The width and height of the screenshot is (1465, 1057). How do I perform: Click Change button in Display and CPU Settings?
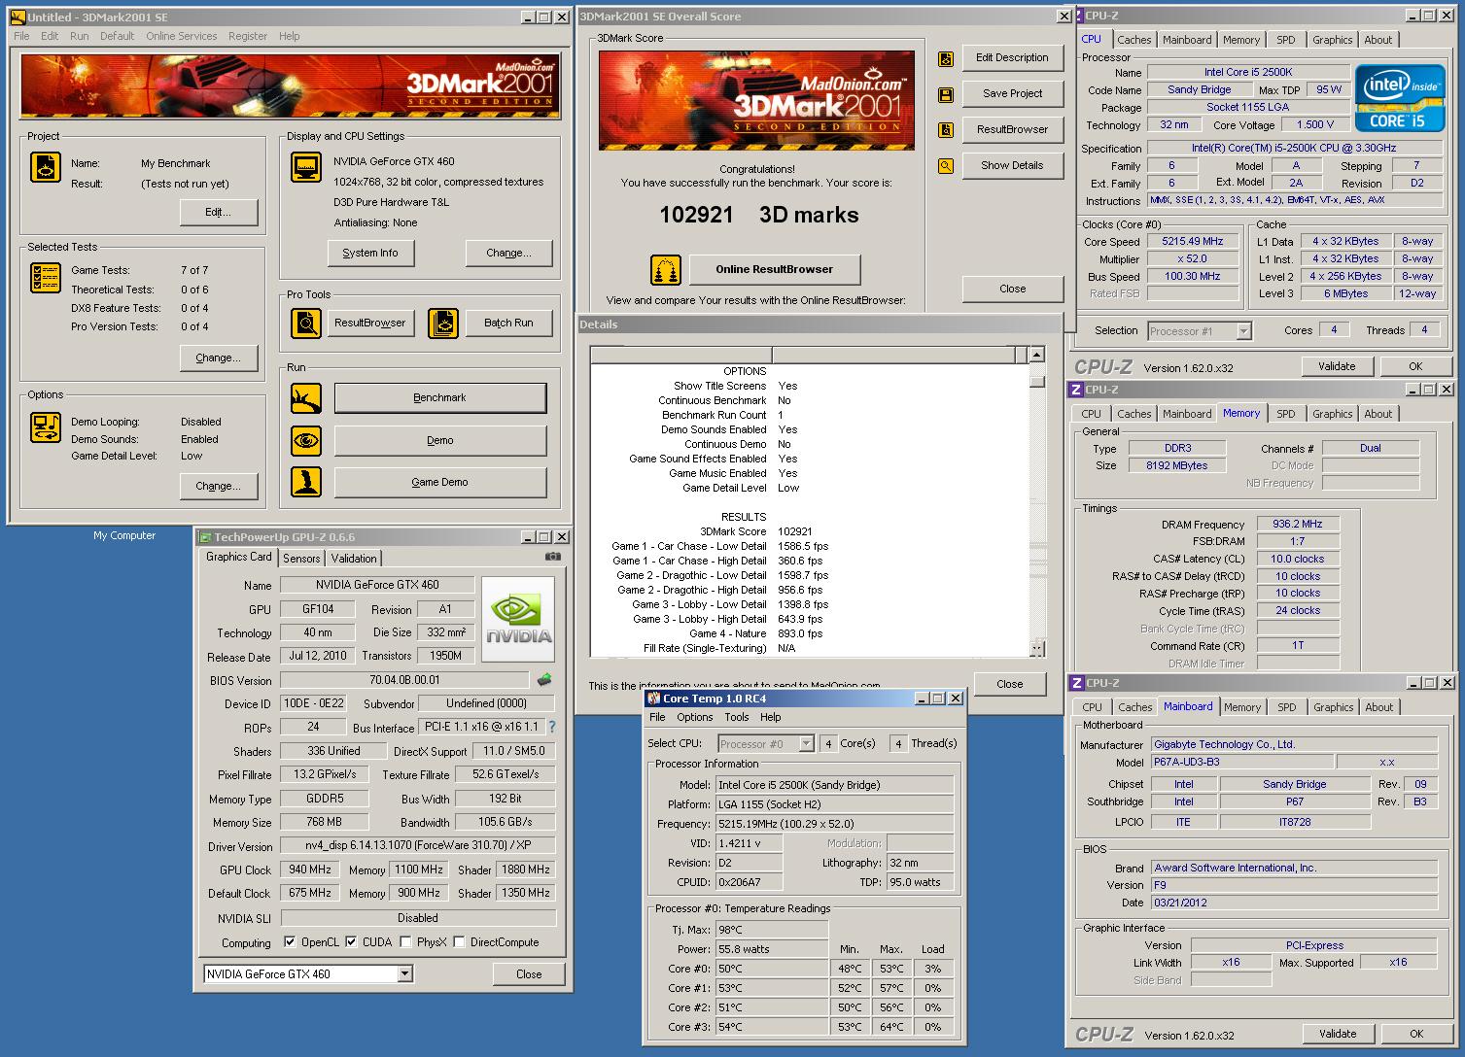click(x=509, y=253)
